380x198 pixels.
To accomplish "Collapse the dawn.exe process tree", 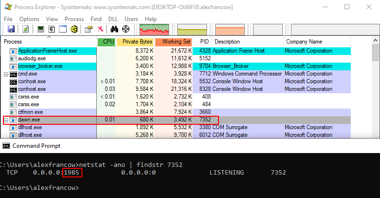I will point(6,120).
